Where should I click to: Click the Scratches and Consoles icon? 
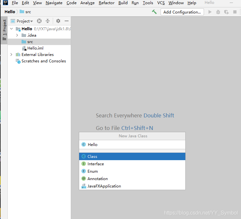click(18, 61)
